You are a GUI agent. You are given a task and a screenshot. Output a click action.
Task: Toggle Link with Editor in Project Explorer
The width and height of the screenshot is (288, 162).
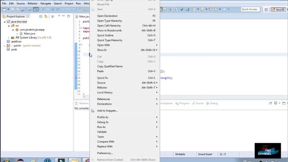pyautogui.click(x=46, y=17)
